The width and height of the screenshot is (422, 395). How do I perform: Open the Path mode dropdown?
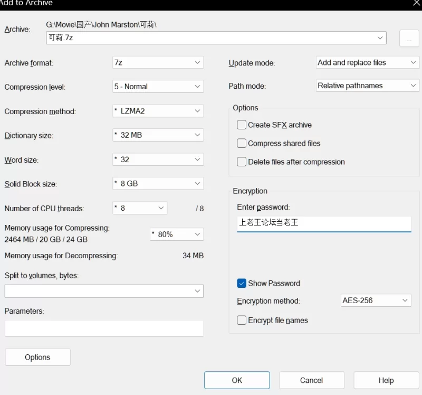[x=367, y=86]
